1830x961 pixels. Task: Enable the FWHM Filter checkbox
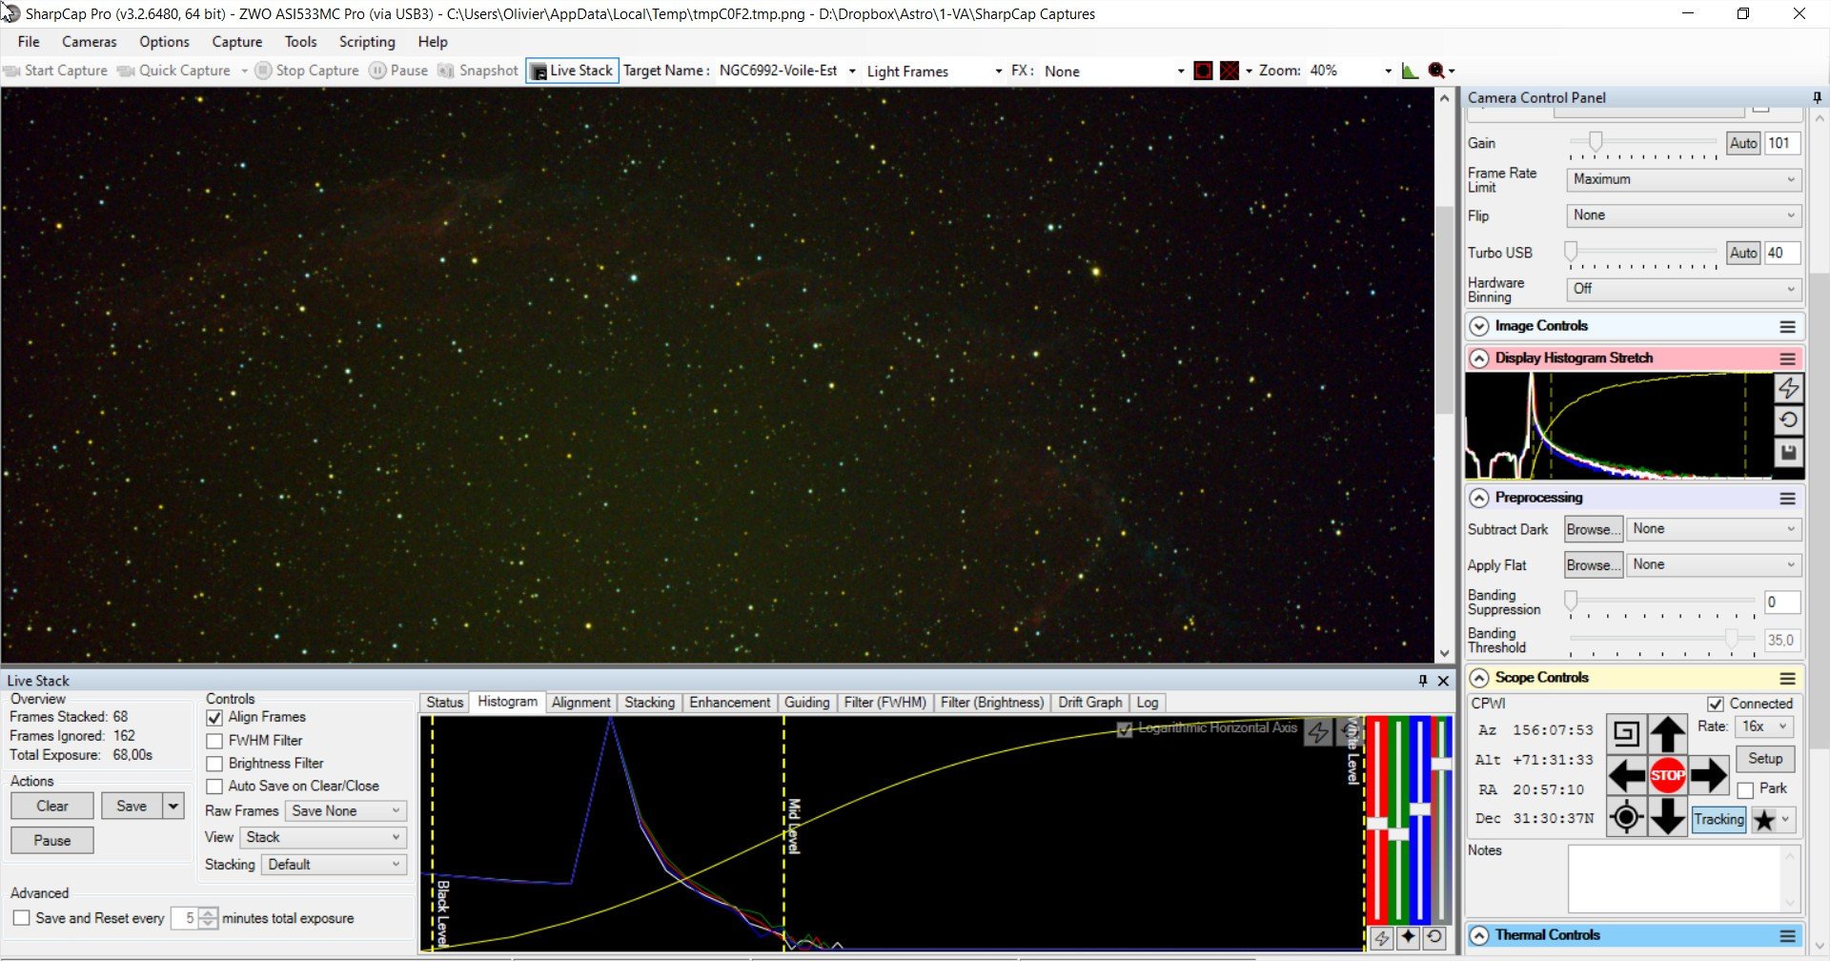(214, 741)
